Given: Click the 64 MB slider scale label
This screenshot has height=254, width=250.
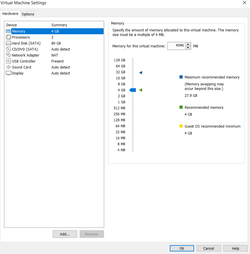Looking at the screenshot, I should click(x=120, y=126).
